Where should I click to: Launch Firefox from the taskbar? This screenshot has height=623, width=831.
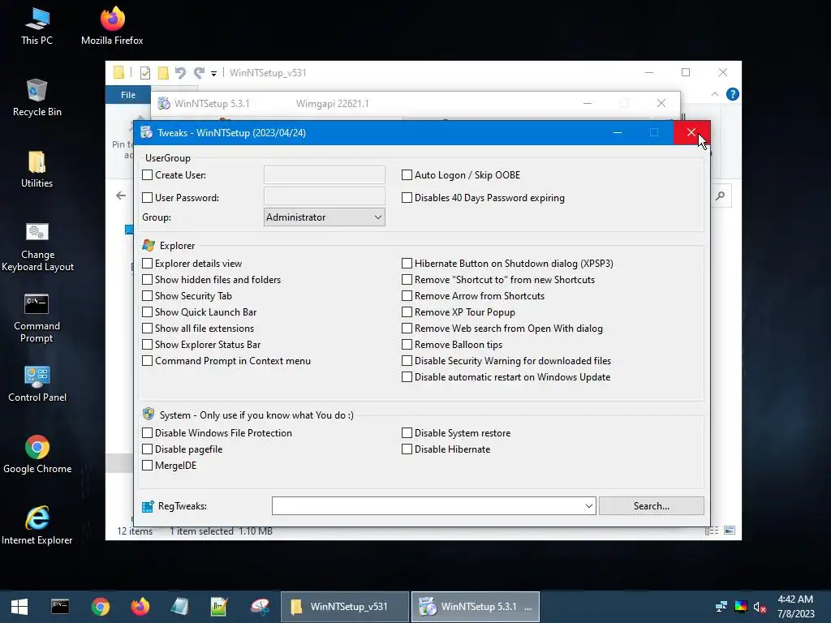(x=140, y=607)
